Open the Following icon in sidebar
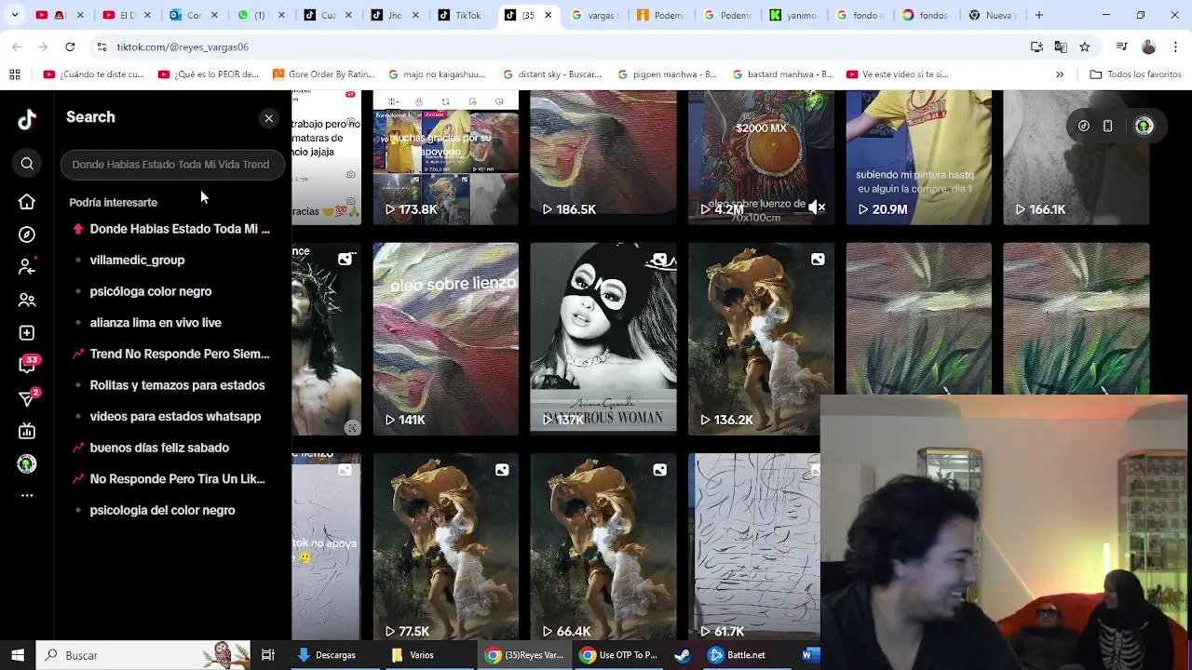 27,267
